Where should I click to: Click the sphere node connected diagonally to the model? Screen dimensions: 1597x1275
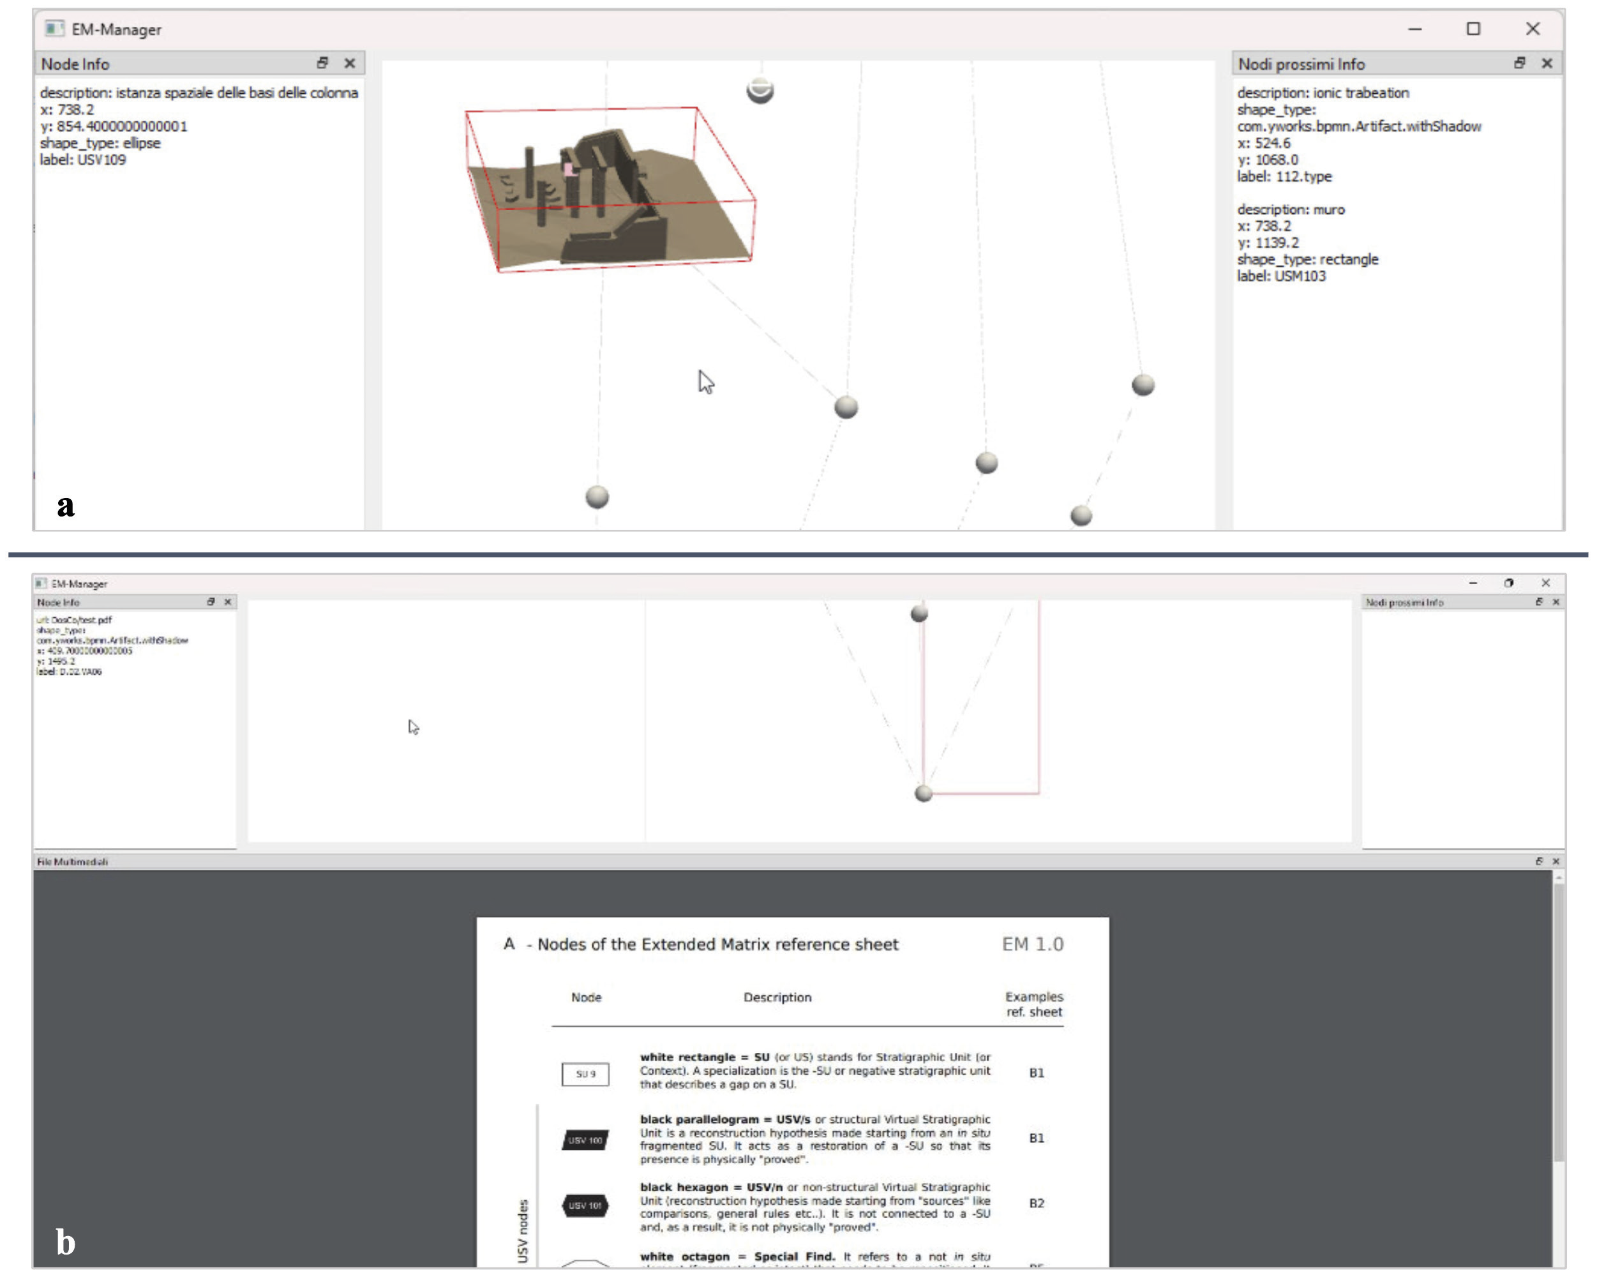846,407
